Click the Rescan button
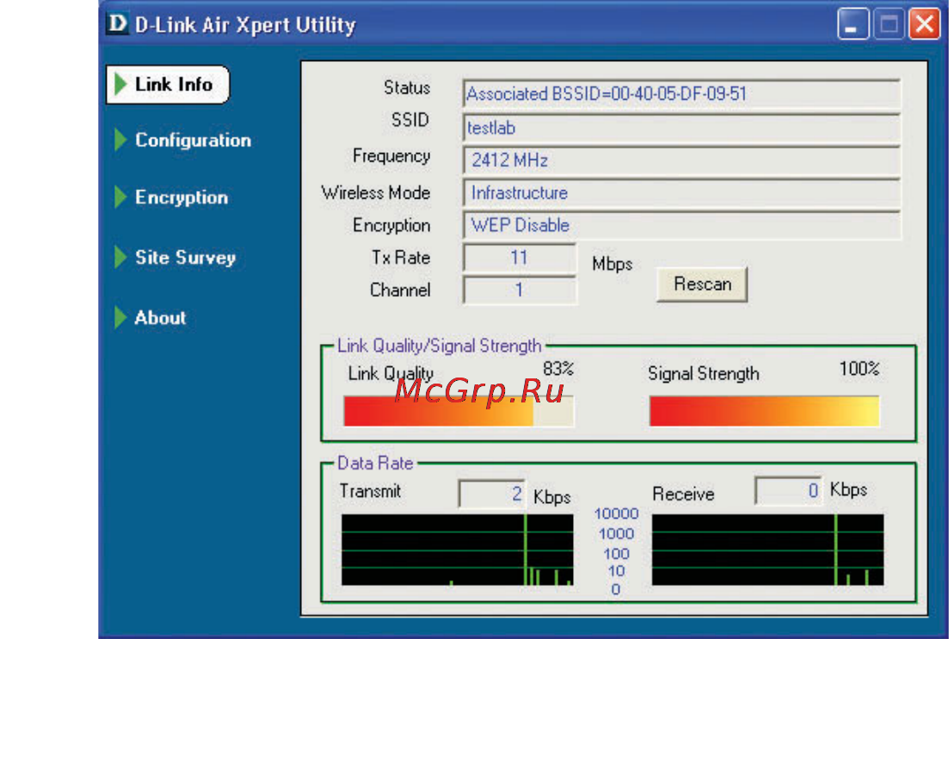The width and height of the screenshot is (949, 780). 702,285
